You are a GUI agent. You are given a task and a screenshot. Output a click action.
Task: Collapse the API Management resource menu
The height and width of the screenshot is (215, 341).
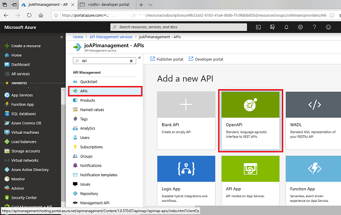click(x=140, y=58)
